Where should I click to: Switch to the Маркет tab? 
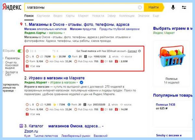point(83,16)
